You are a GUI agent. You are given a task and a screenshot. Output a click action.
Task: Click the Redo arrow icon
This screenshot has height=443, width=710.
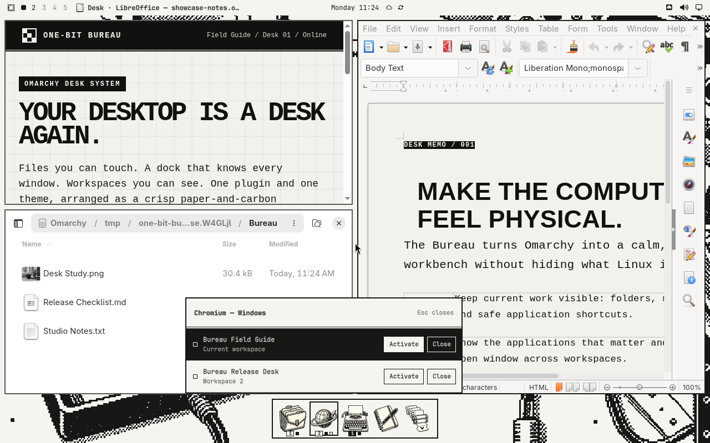tap(618, 47)
